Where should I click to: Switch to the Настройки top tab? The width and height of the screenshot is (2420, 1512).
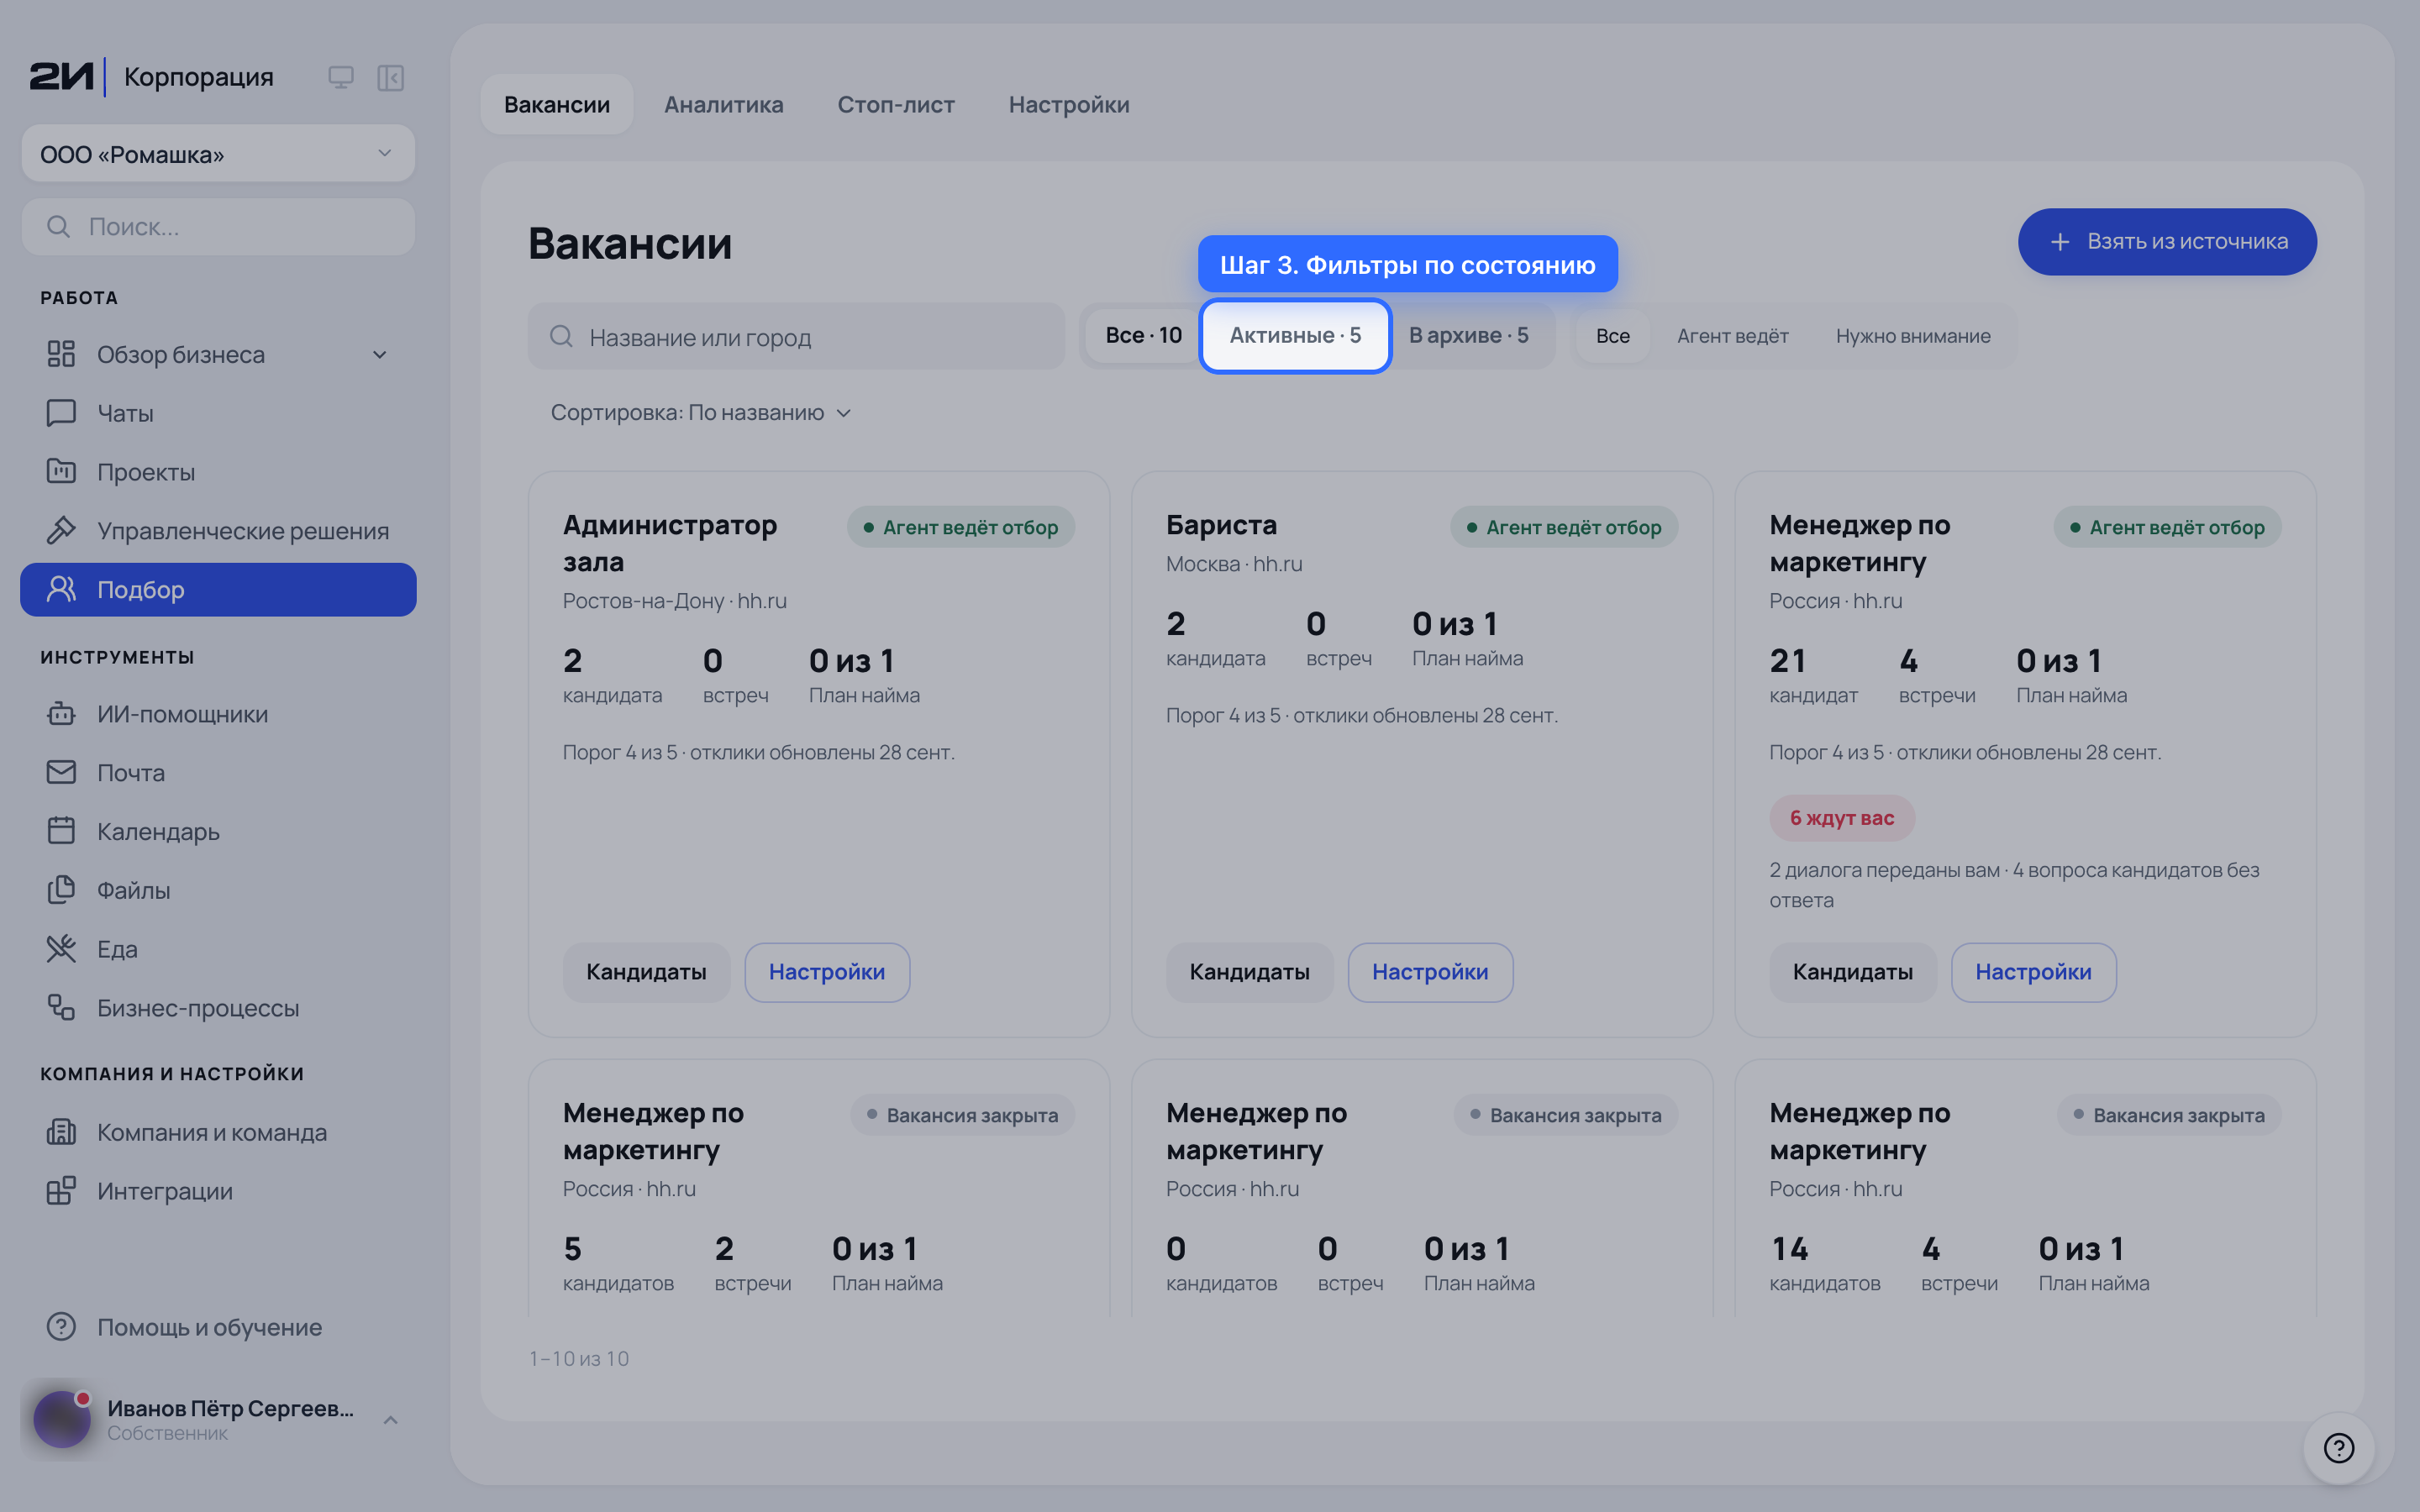1069,104
